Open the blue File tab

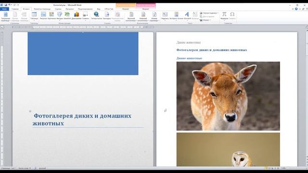point(4,9)
